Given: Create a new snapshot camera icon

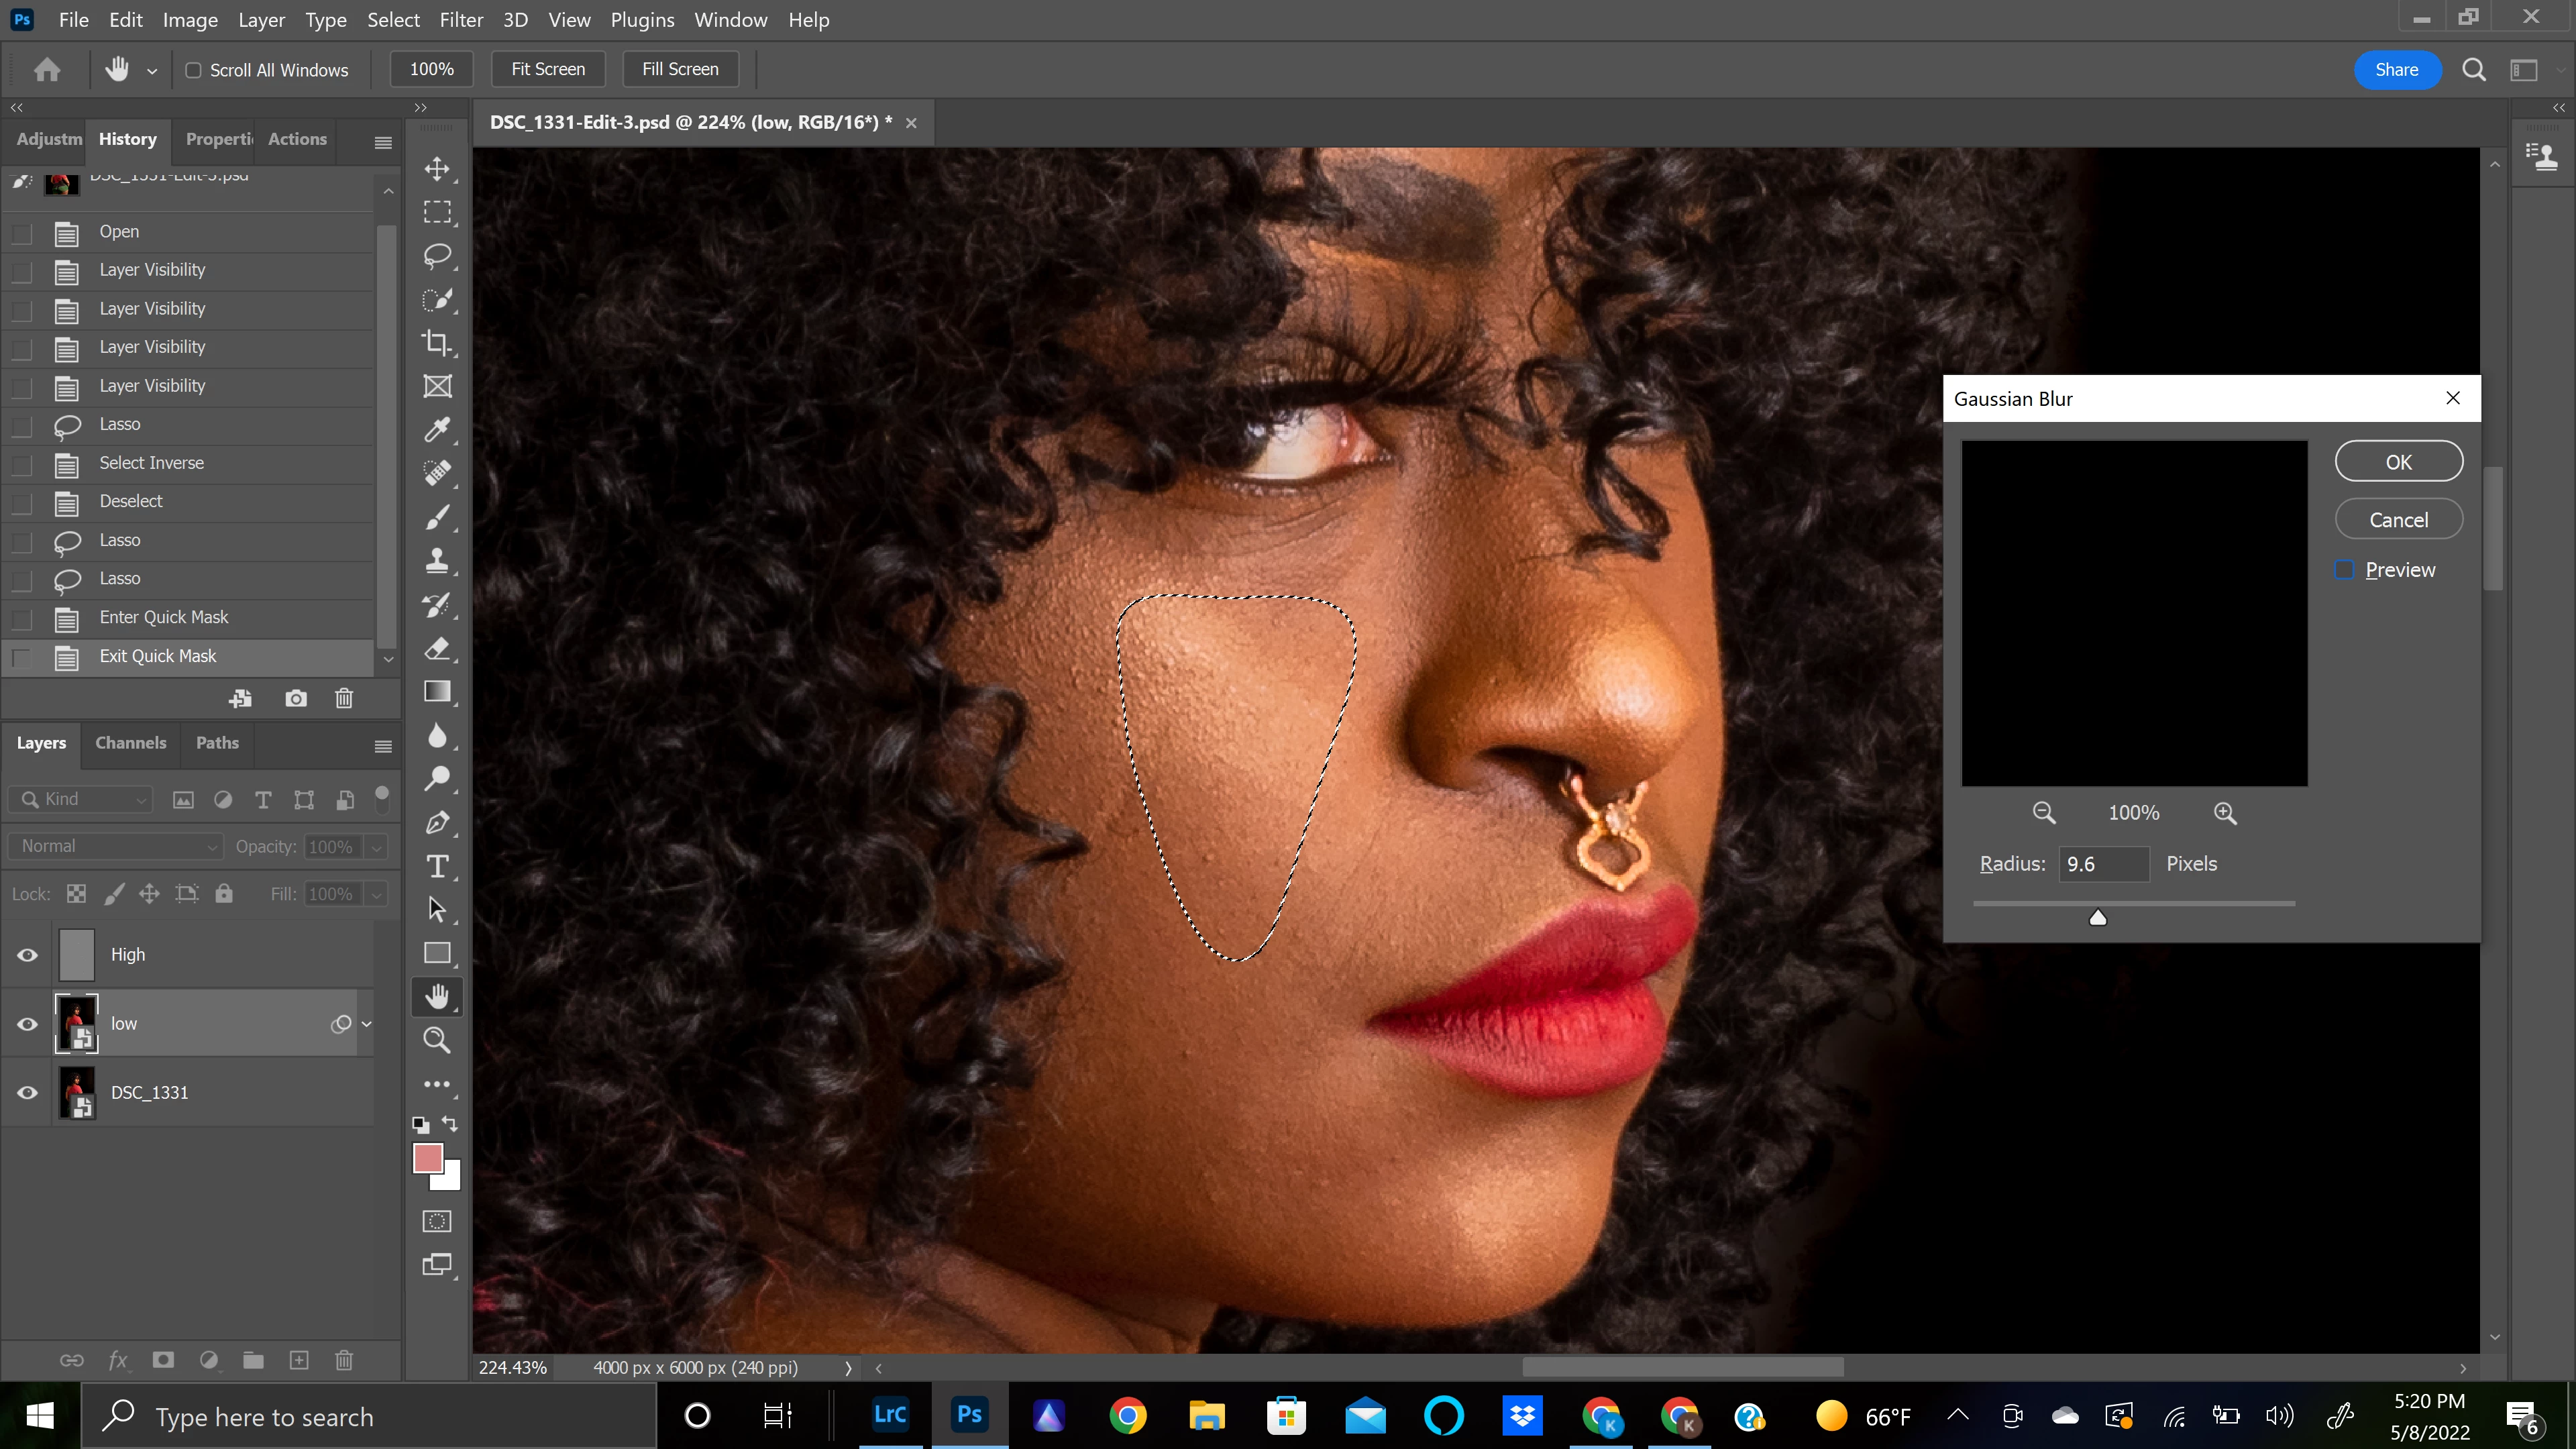Looking at the screenshot, I should (x=296, y=698).
